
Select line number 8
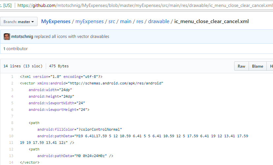[x=12, y=123]
